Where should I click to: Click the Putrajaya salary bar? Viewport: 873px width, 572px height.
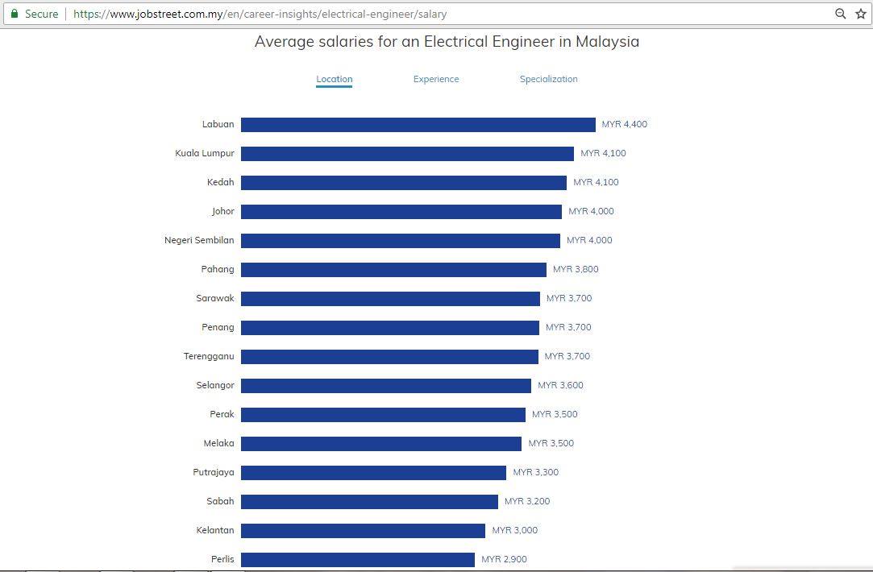pos(373,472)
